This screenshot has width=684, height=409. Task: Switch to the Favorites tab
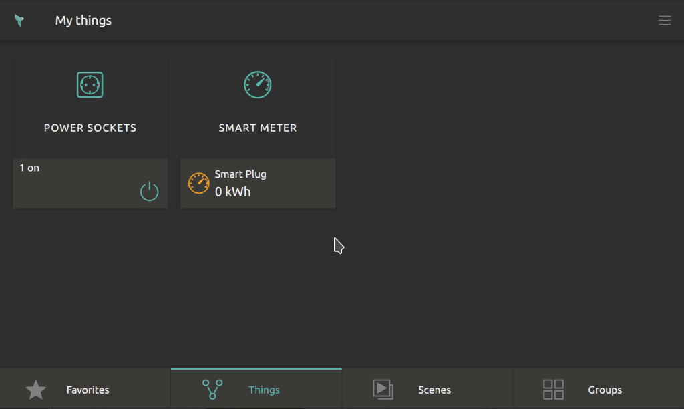(85, 389)
